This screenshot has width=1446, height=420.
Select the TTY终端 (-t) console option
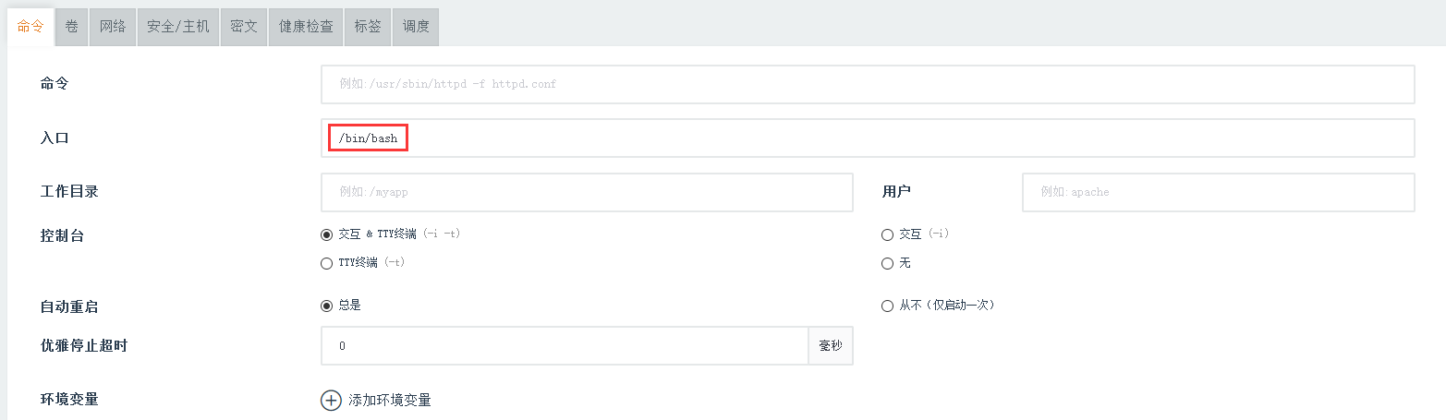[326, 263]
